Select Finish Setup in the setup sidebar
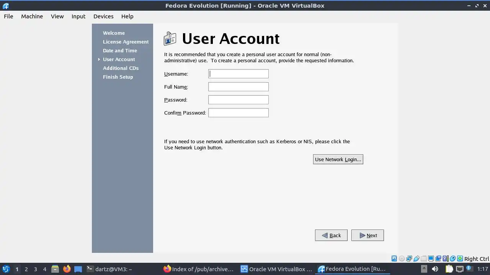This screenshot has width=490, height=275. click(x=118, y=77)
